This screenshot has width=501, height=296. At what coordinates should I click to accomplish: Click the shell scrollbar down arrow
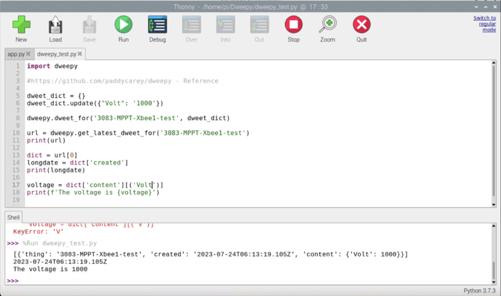tap(493, 282)
